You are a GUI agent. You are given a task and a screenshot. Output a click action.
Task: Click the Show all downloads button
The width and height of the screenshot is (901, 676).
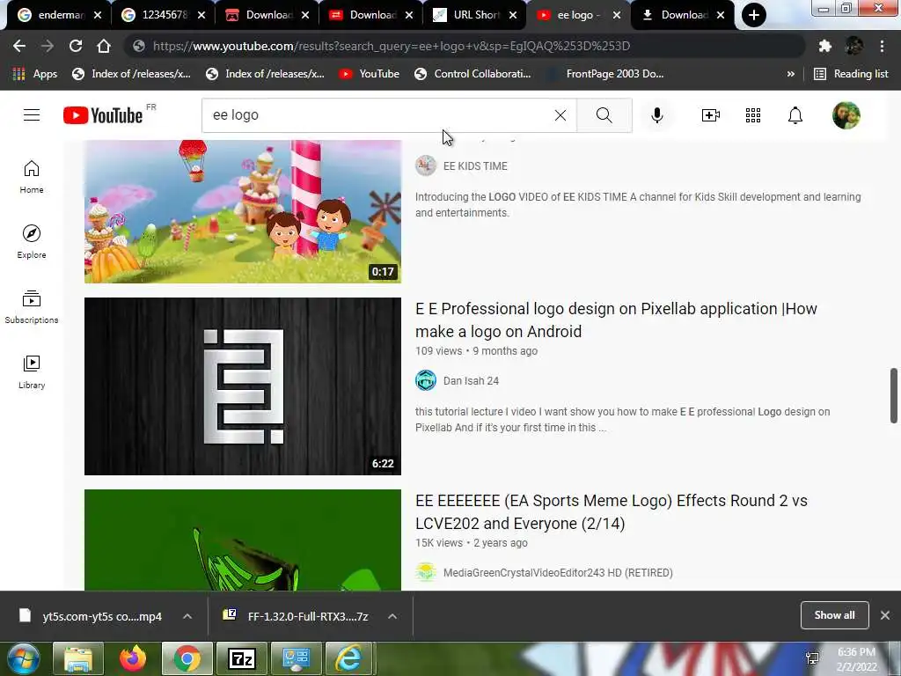tap(834, 615)
